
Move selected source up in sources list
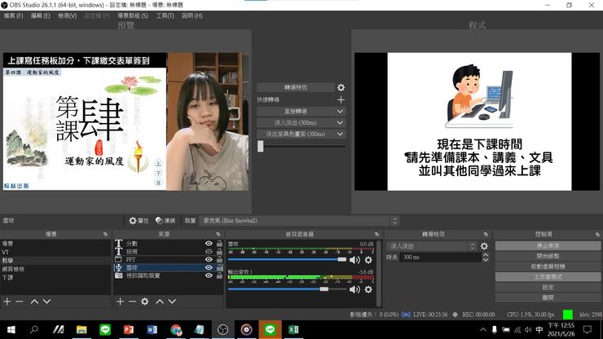pyautogui.click(x=160, y=302)
